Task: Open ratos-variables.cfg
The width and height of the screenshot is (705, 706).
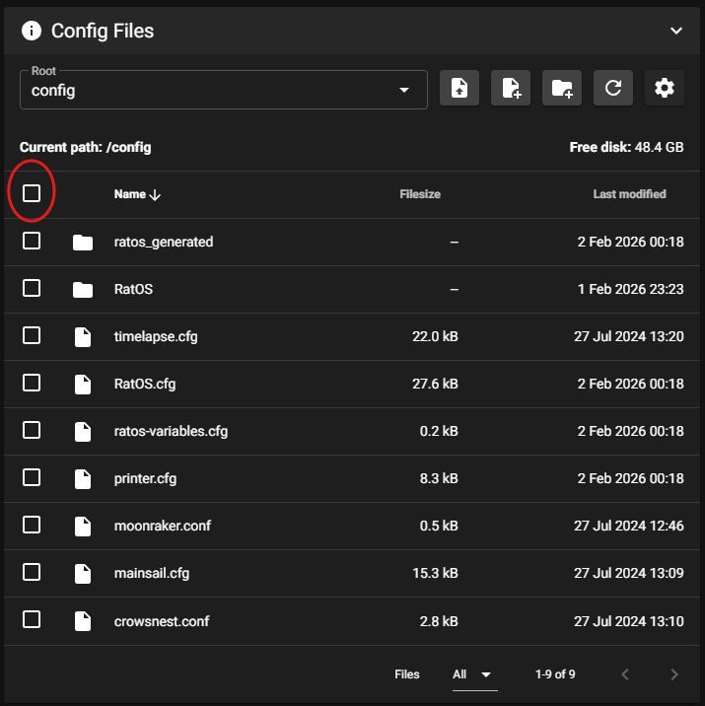Action: click(x=171, y=431)
